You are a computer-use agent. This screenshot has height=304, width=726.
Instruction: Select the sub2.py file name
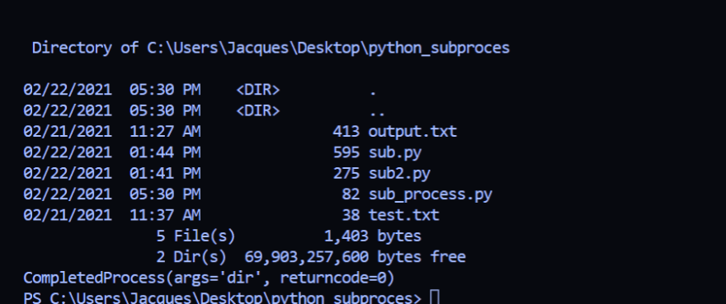(x=399, y=174)
